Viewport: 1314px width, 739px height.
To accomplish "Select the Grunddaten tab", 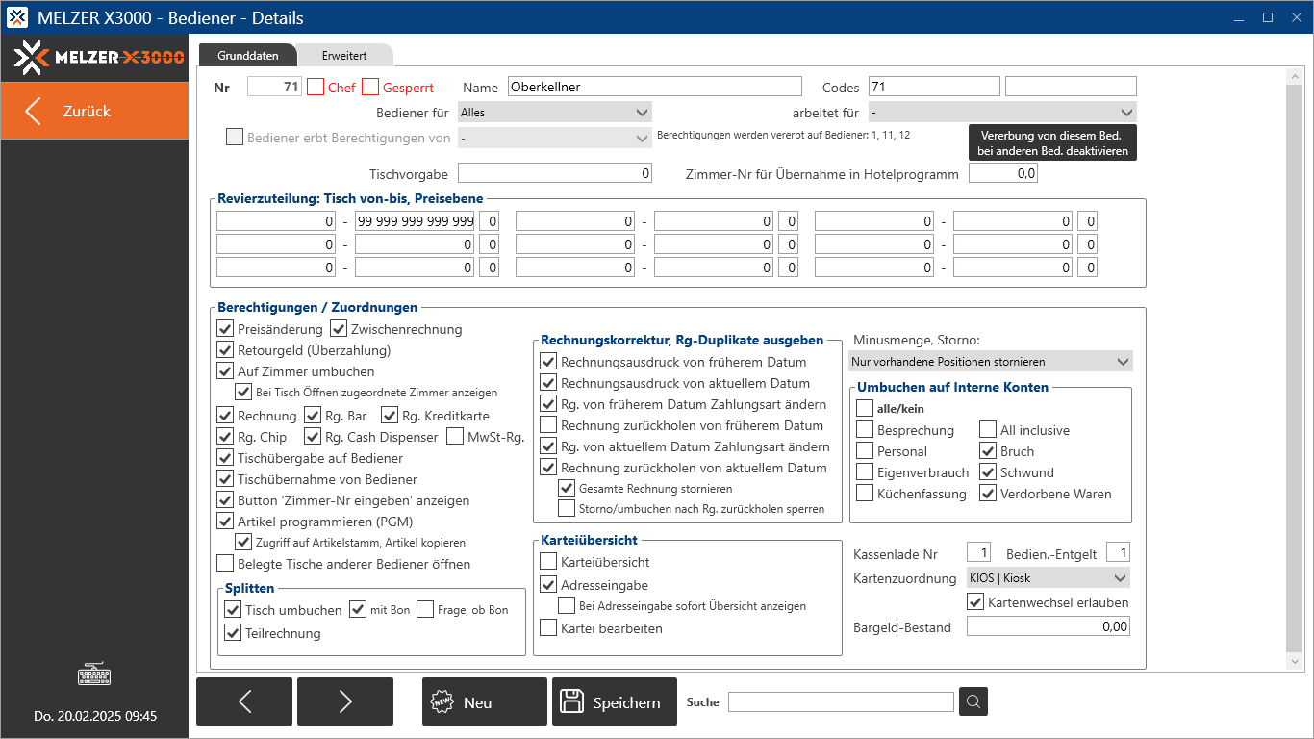I will [247, 56].
